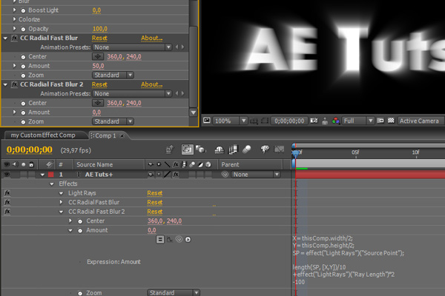Open Animation Presets dropdown for CC Radial Fast Blur
Image resolution: width=445 pixels, height=296 pixels.
(x=132, y=47)
